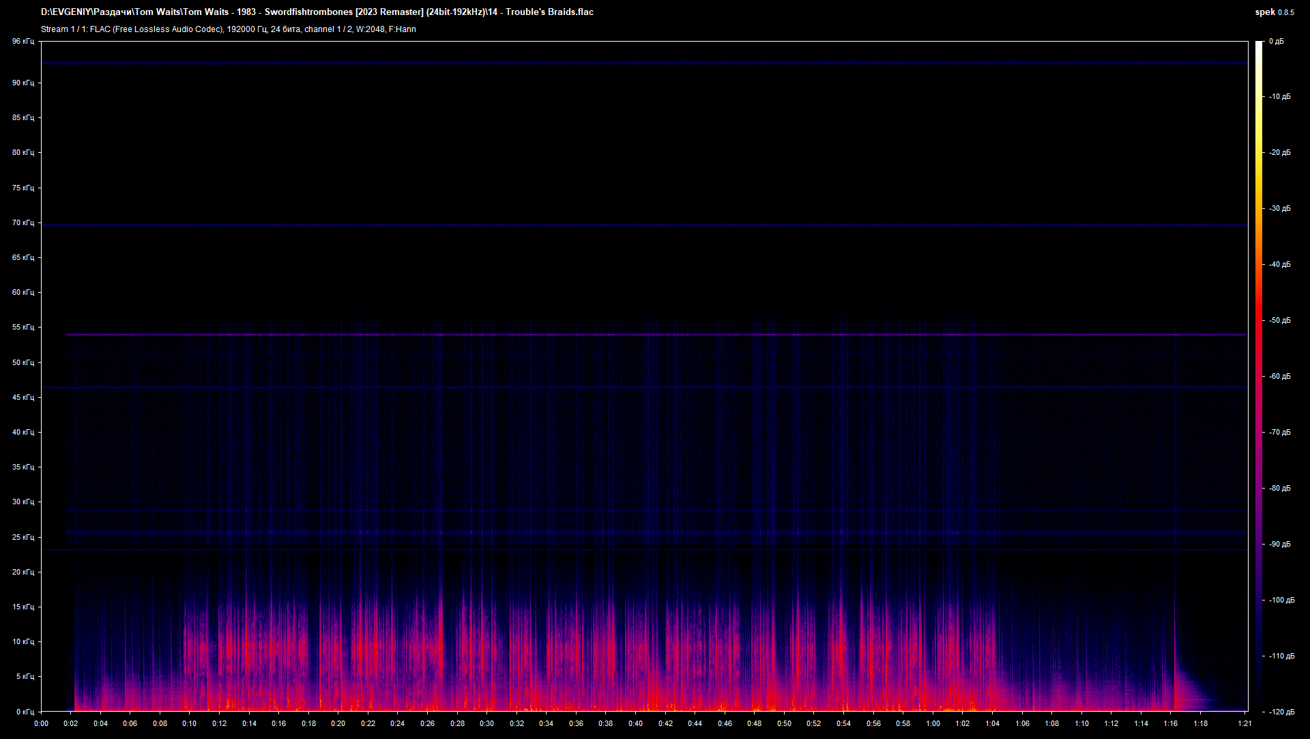Click the -100 дБ level scale label
Viewport: 1310px width, 739px height.
pos(1281,600)
